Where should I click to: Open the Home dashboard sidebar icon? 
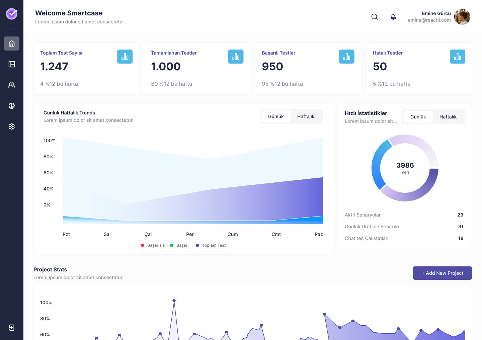(x=12, y=44)
